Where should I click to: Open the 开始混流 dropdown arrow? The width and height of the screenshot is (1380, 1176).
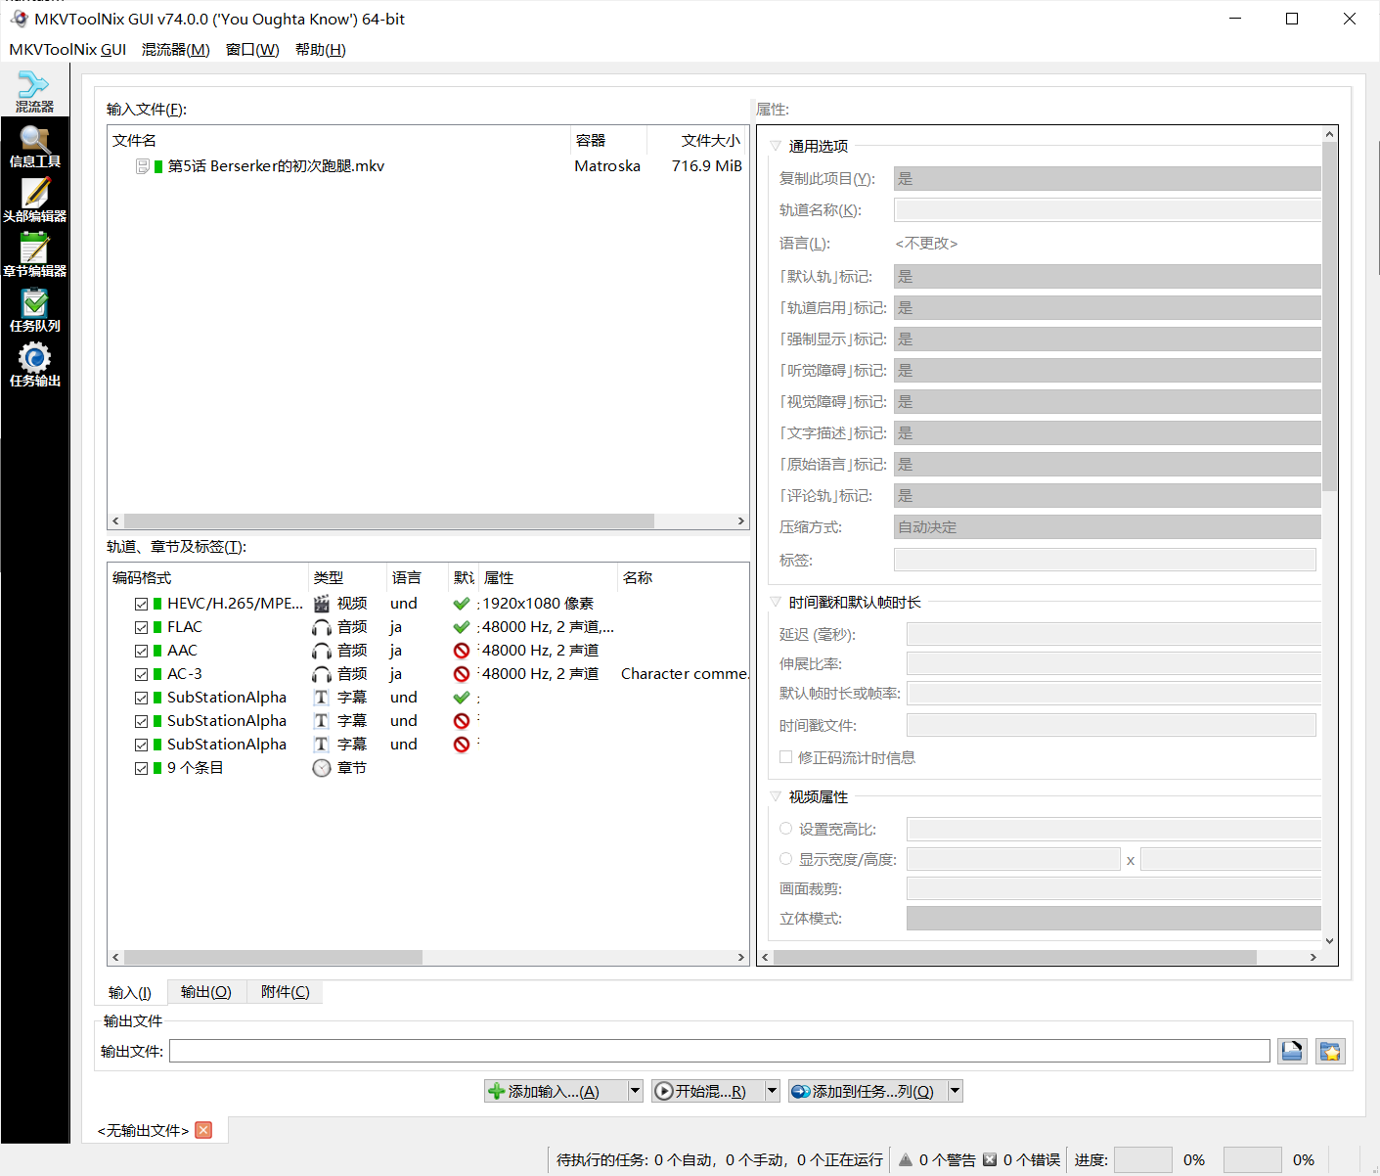[772, 1091]
